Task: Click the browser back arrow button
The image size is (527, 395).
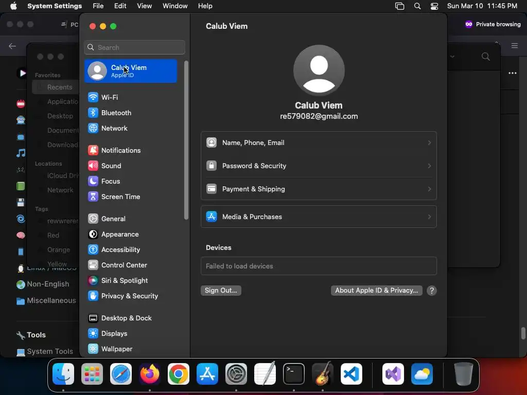Action: click(12, 46)
